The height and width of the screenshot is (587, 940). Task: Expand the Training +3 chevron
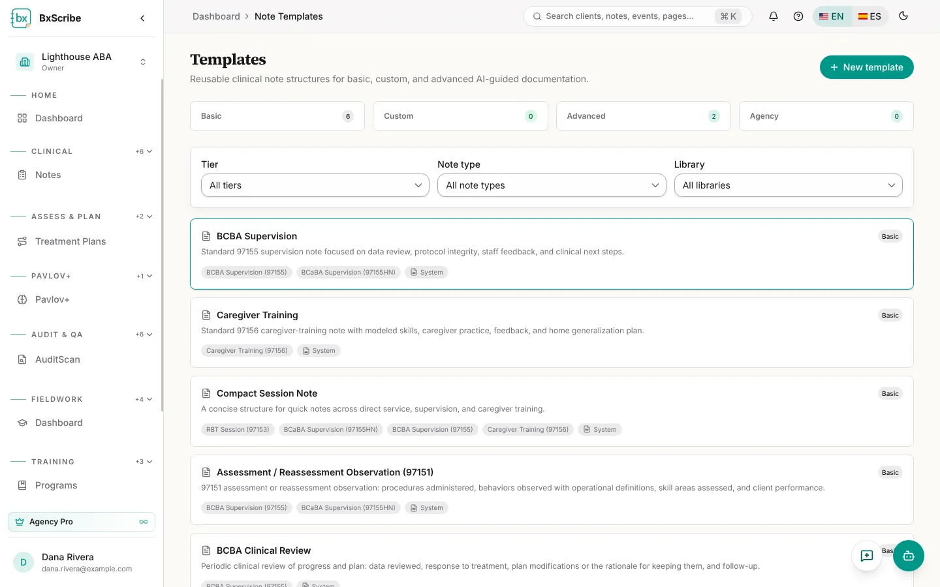tap(144, 462)
